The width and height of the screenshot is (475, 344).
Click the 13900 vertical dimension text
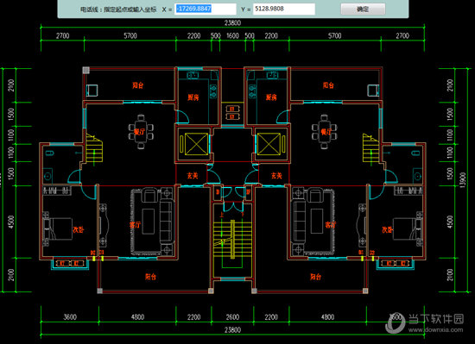tap(463, 180)
